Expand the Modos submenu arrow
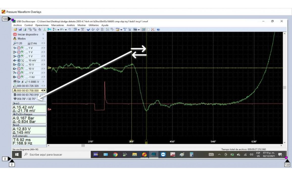 (x=43, y=39)
